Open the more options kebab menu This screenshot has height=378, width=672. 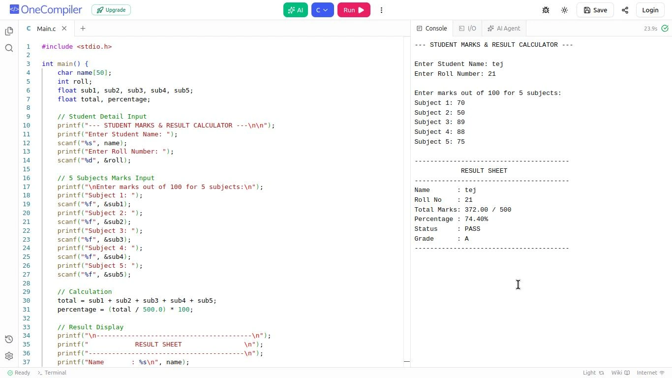pos(381,10)
